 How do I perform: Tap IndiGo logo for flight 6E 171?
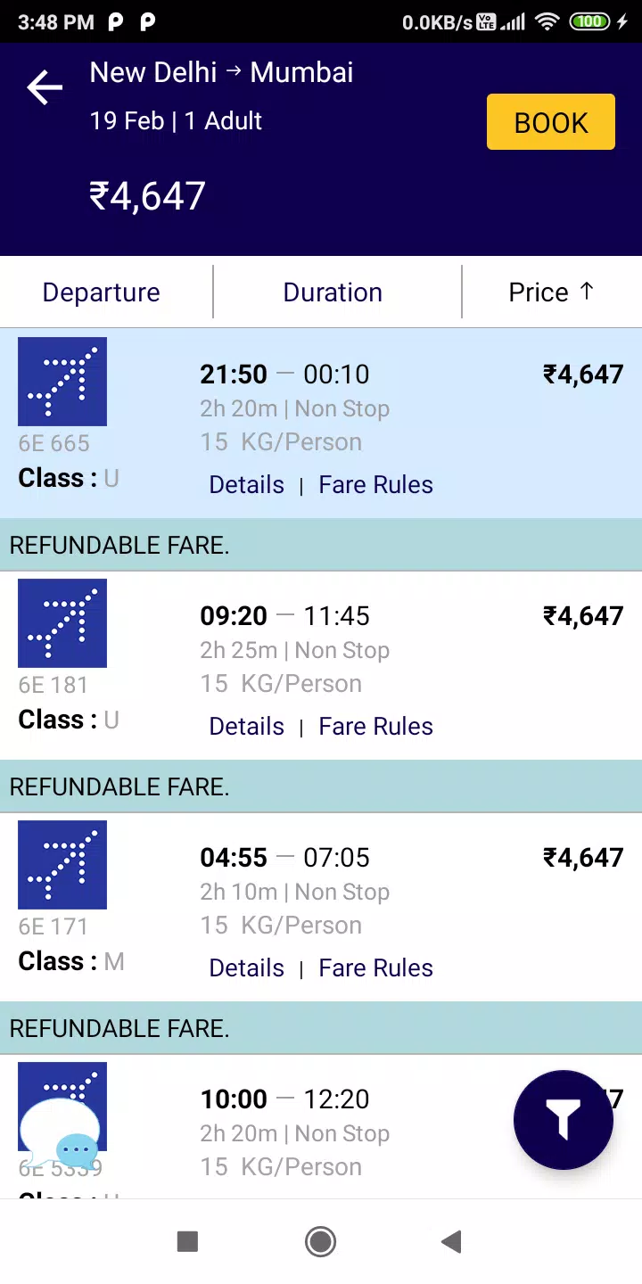point(62,864)
